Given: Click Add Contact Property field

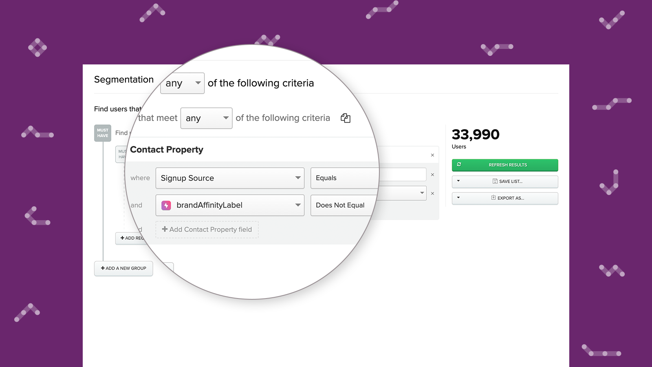Looking at the screenshot, I should (207, 230).
